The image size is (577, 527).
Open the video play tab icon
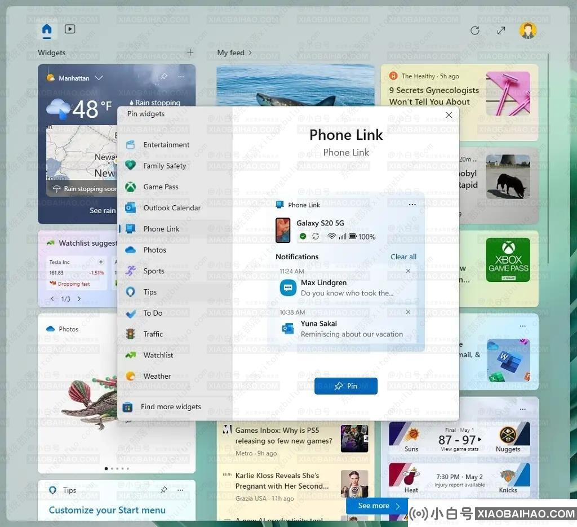tap(70, 29)
